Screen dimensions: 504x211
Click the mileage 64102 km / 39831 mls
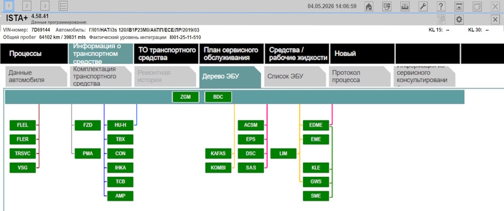61,38
